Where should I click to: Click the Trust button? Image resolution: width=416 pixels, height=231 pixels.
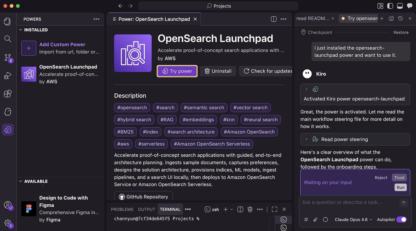click(399, 177)
